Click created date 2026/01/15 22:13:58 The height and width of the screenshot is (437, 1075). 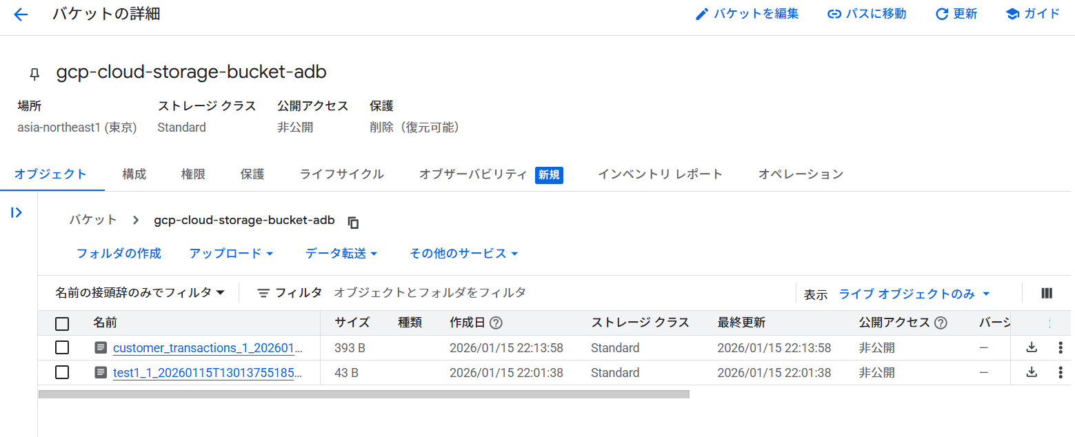[506, 347]
